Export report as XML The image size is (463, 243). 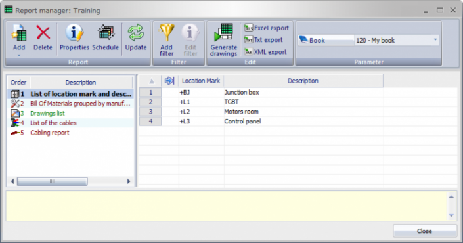coord(265,52)
